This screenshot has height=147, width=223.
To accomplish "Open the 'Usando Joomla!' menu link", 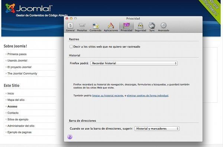I will click(x=17, y=61).
